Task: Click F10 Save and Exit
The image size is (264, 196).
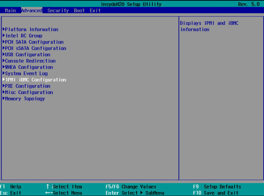Action: tap(215, 193)
